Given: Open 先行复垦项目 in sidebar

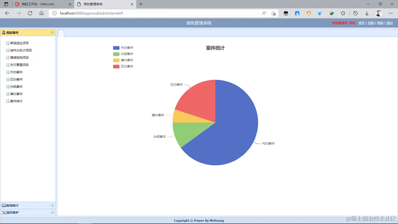Looking at the screenshot, I should 19,65.
